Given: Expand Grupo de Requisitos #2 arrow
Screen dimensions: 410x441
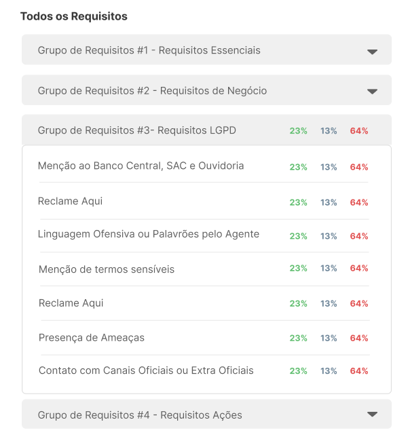Looking at the screenshot, I should pyautogui.click(x=372, y=92).
